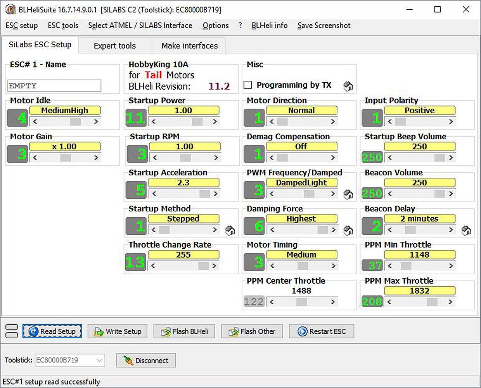481x388 pixels.
Task: Select the lower ESC selector box at bottom left
Action: click(x=12, y=335)
